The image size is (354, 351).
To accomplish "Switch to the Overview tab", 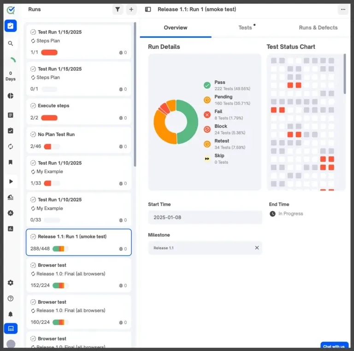I will tap(176, 28).
